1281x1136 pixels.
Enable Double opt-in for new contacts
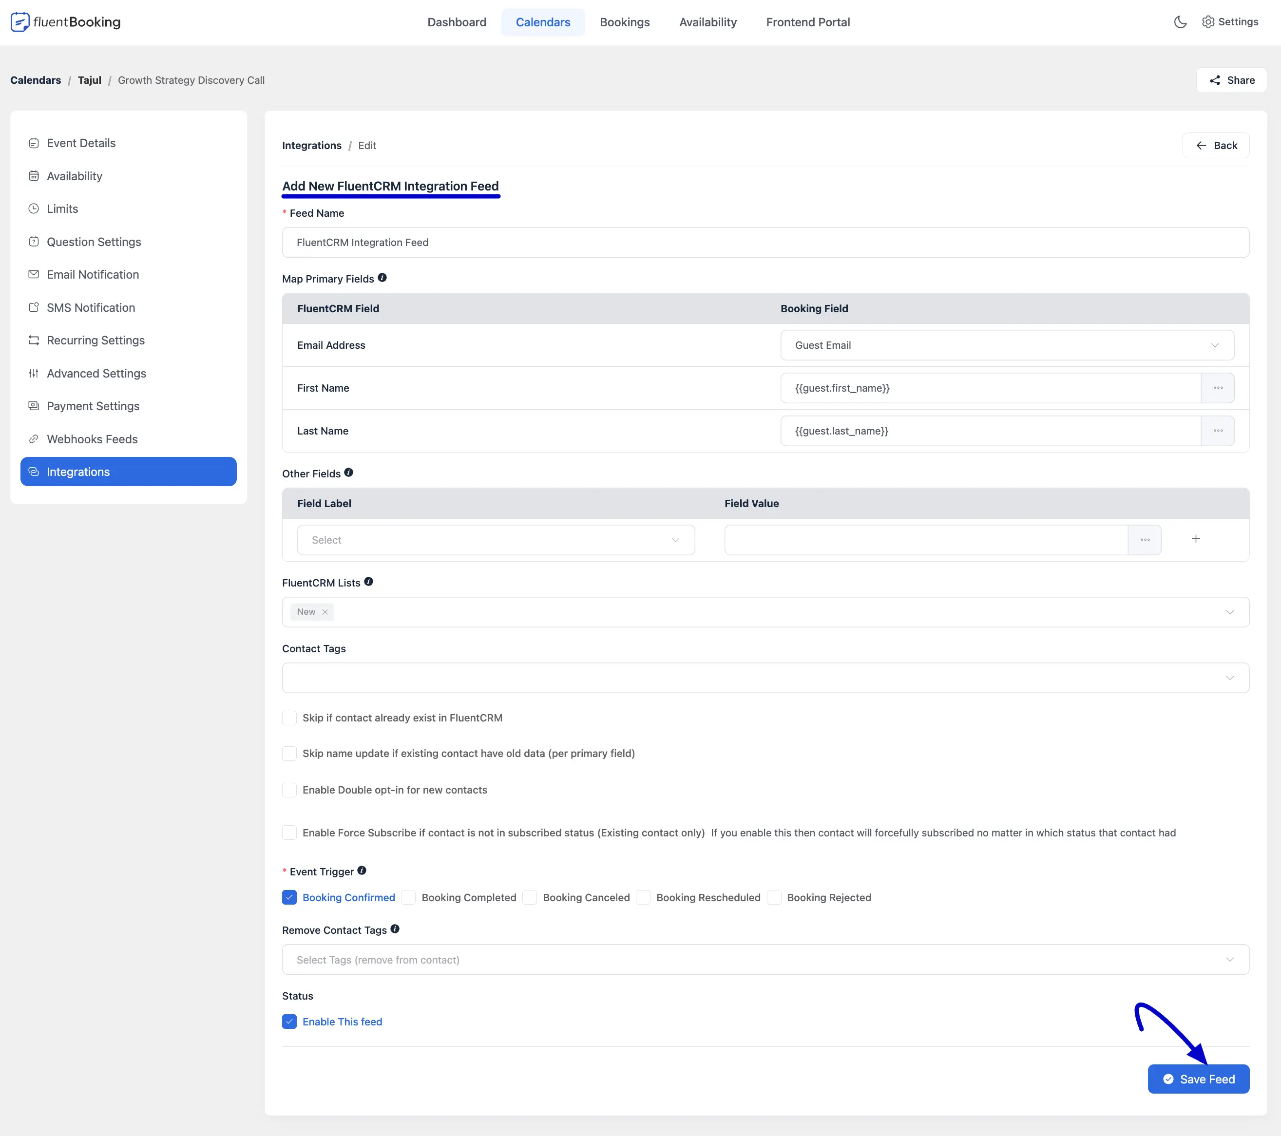click(x=289, y=790)
